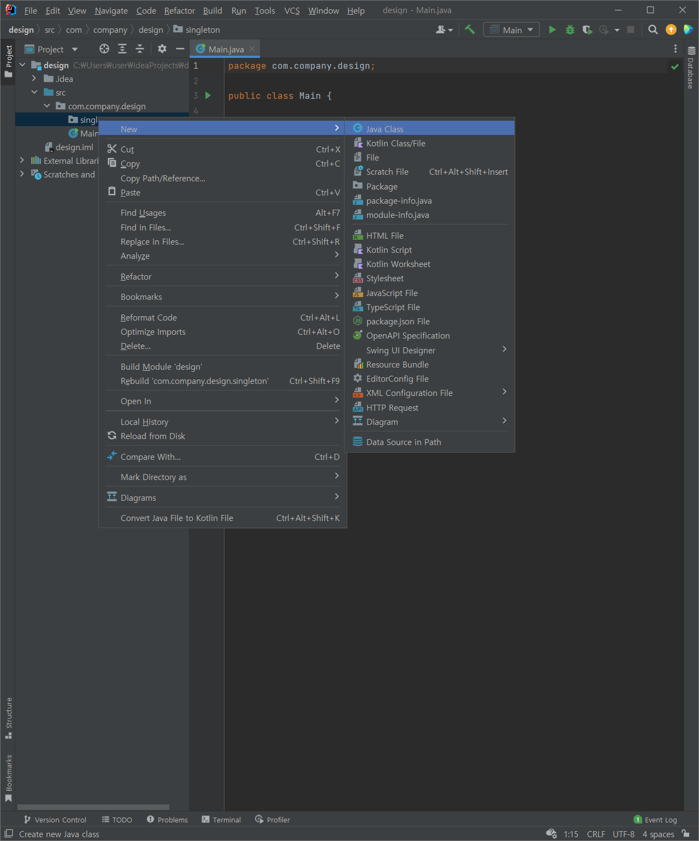Expand the XML Configuration File submenu
Image resolution: width=699 pixels, height=841 pixels.
[430, 393]
